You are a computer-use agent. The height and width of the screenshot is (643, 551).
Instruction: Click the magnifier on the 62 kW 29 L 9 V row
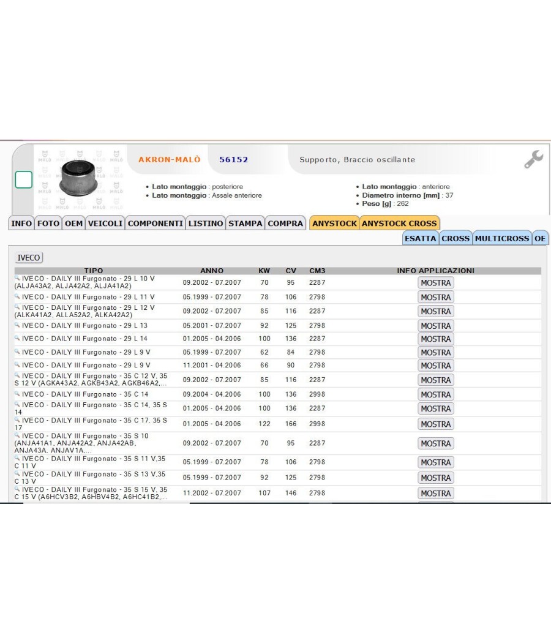point(17,352)
